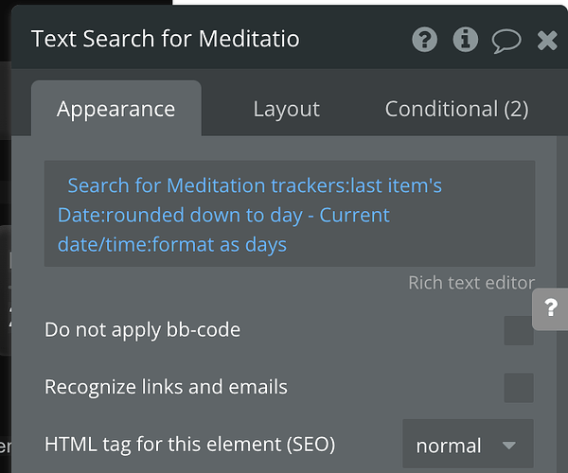Click the question mark help icon in header
The width and height of the screenshot is (568, 473).
coord(425,40)
